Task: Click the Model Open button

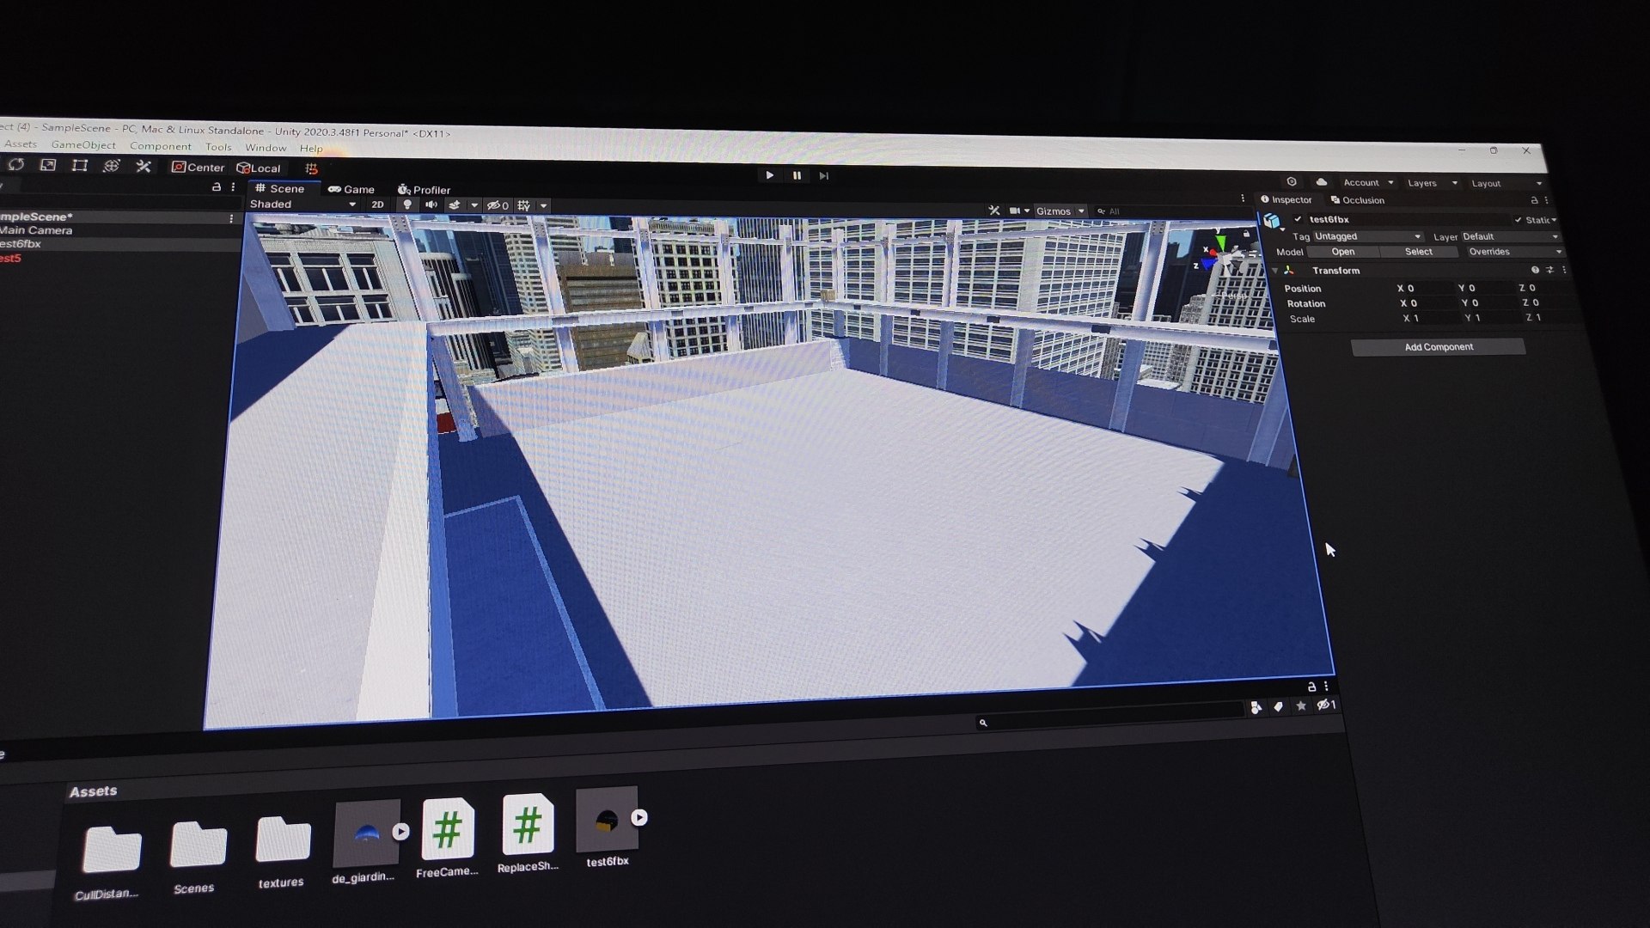Action: pos(1343,252)
